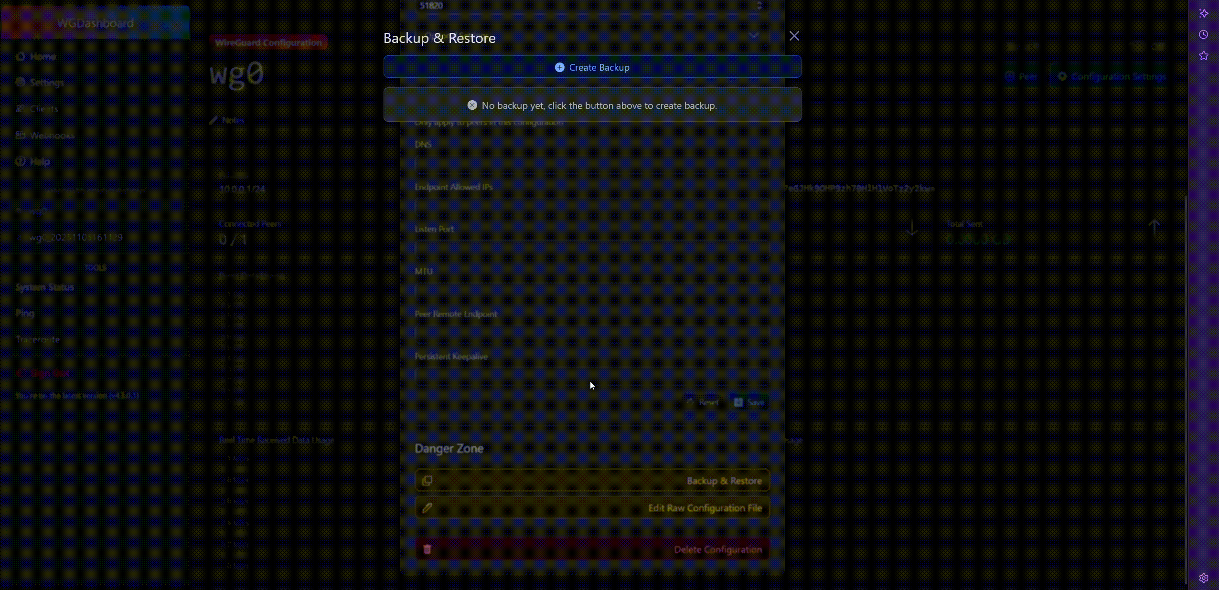Click the trash icon beside Delete Configuration
The height and width of the screenshot is (590, 1219).
tap(427, 549)
